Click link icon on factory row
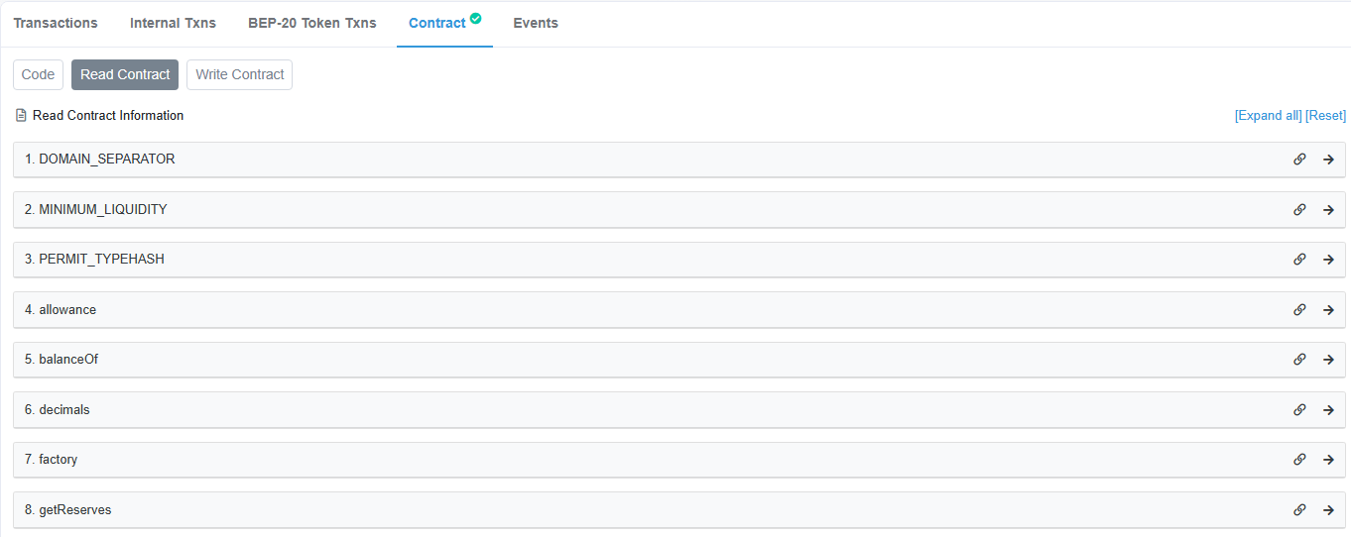 [1299, 460]
